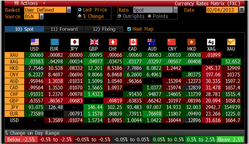Select the Japan flag JPY column icon
The height and width of the screenshot is (144, 249).
point(74,42)
